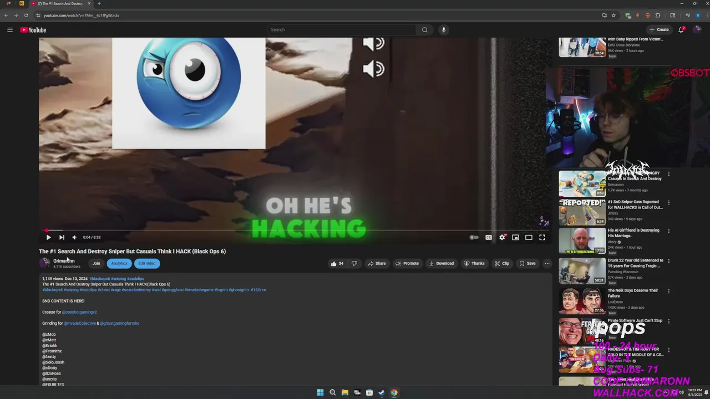Focus the YouTube search field
The height and width of the screenshot is (399, 710).
click(x=341, y=30)
